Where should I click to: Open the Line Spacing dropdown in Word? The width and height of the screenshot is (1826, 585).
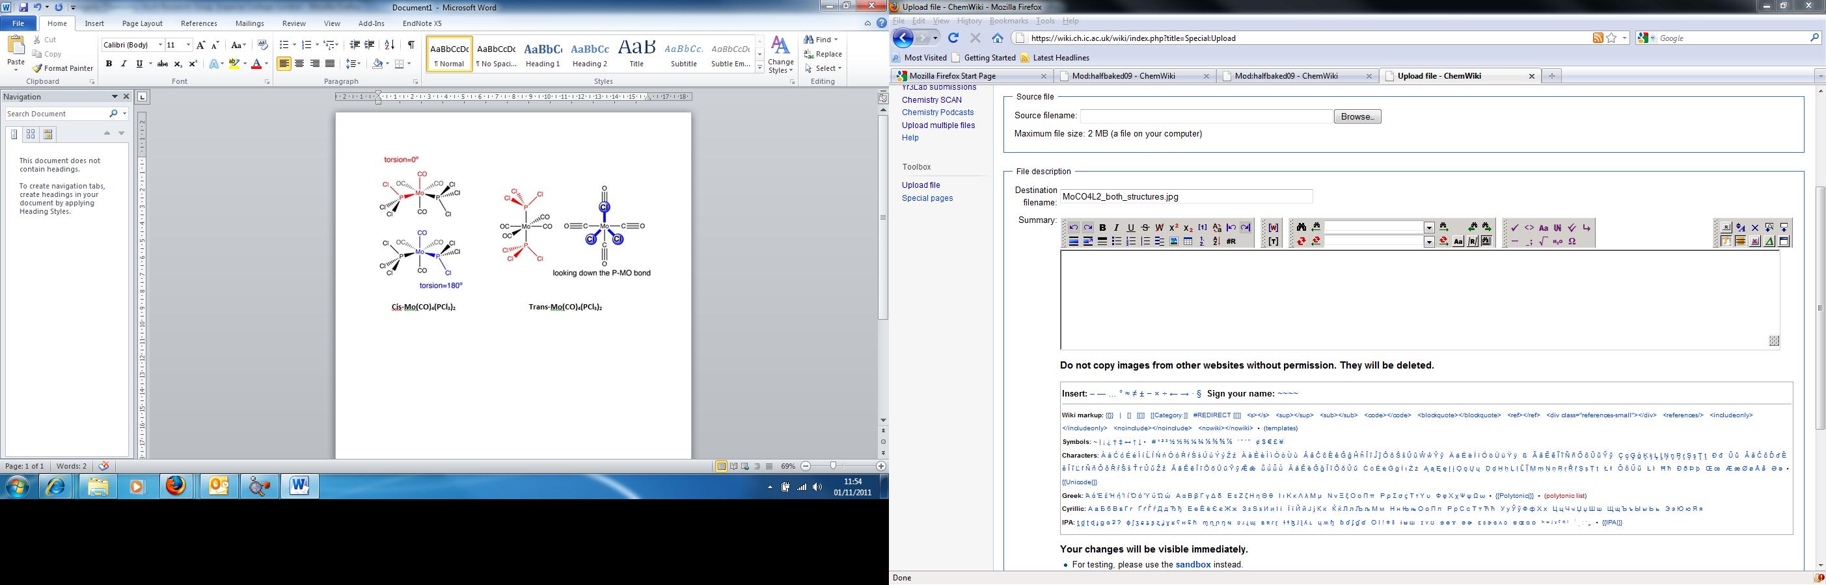point(353,64)
